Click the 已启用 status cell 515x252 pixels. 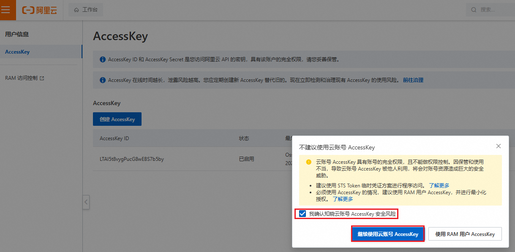click(246, 159)
